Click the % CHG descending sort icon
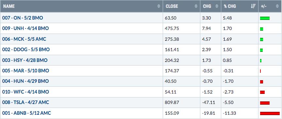Image resolution: width=282 pixels, height=119 pixels. [x=253, y=6]
